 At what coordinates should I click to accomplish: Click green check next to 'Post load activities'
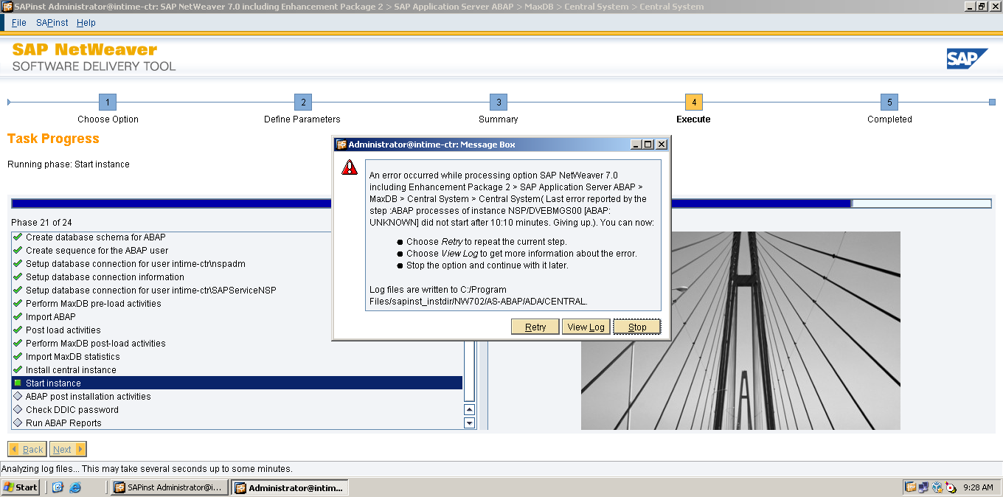(18, 330)
